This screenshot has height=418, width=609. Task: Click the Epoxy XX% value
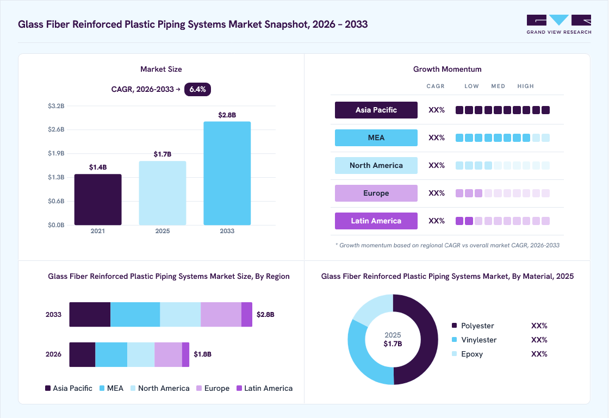pos(539,354)
